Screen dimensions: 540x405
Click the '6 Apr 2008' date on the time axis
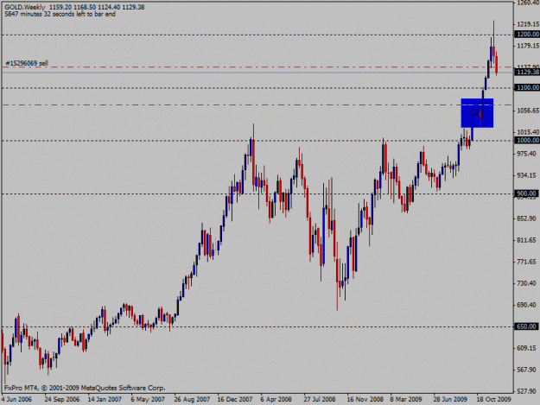[x=276, y=400]
